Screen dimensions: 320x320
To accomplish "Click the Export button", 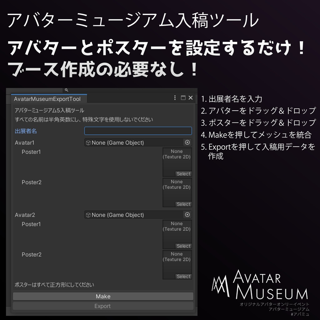I will (103, 306).
